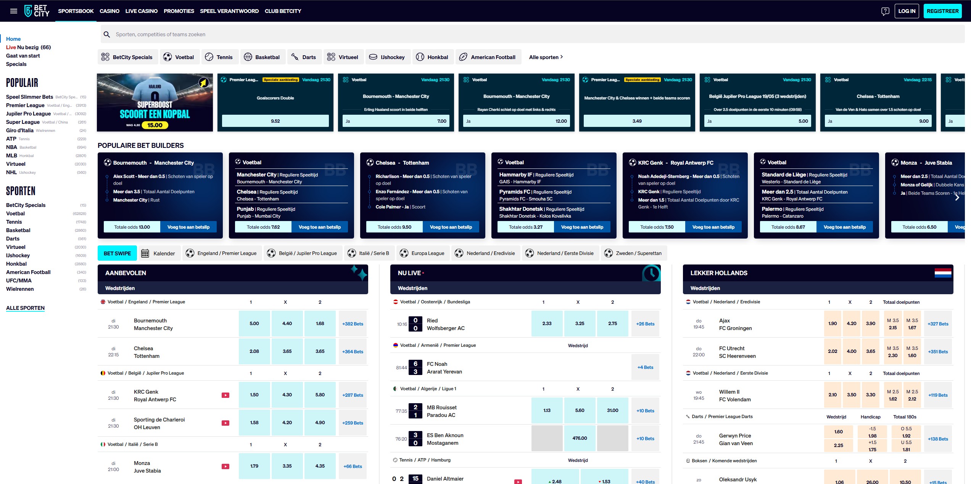Expand +26 Bets for Ried match
Screen dimensions: 971x484
point(645,324)
